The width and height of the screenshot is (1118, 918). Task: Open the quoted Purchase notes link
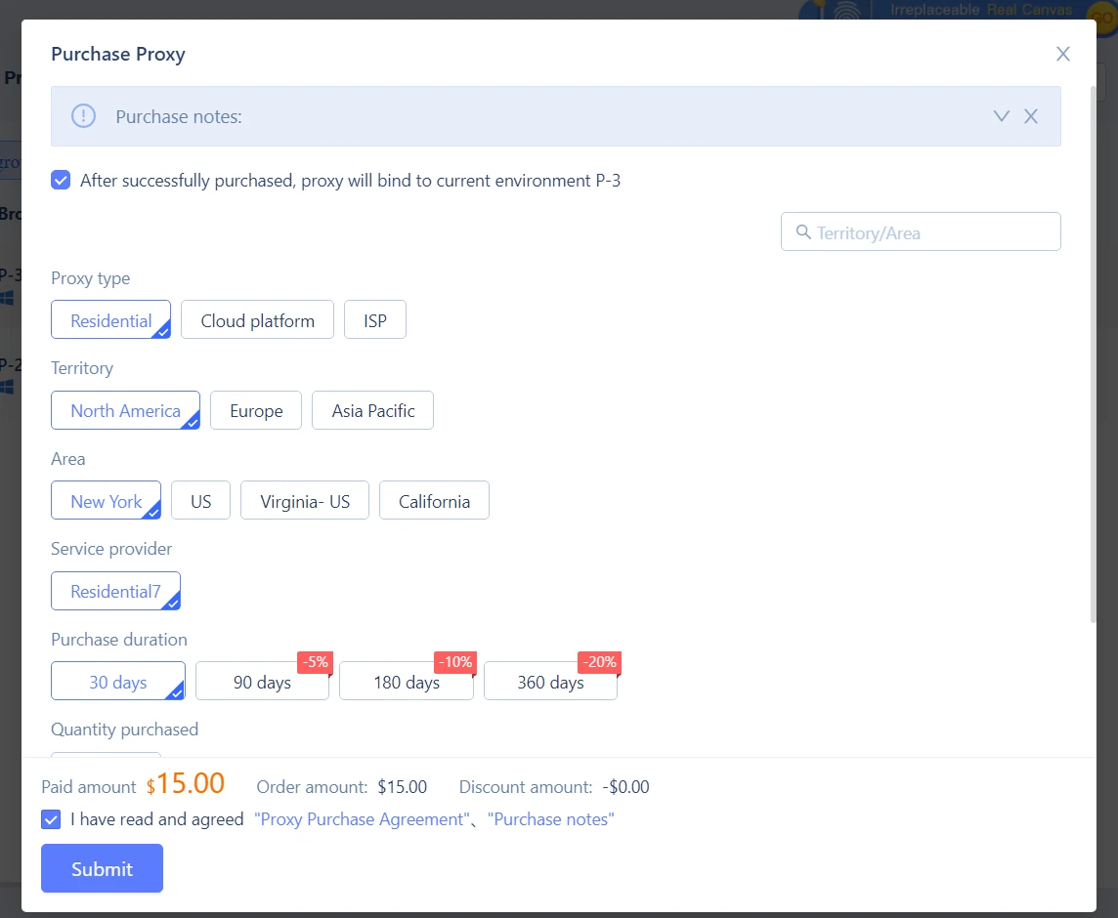pyautogui.click(x=550, y=819)
